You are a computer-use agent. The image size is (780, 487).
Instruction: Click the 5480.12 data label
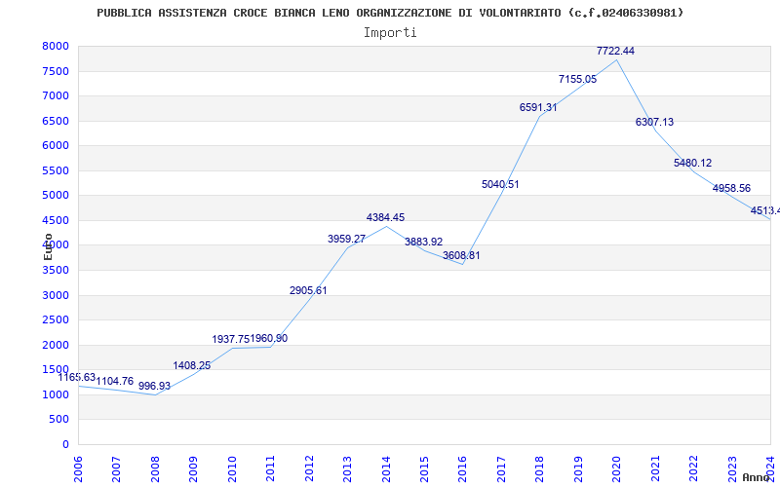click(x=692, y=163)
